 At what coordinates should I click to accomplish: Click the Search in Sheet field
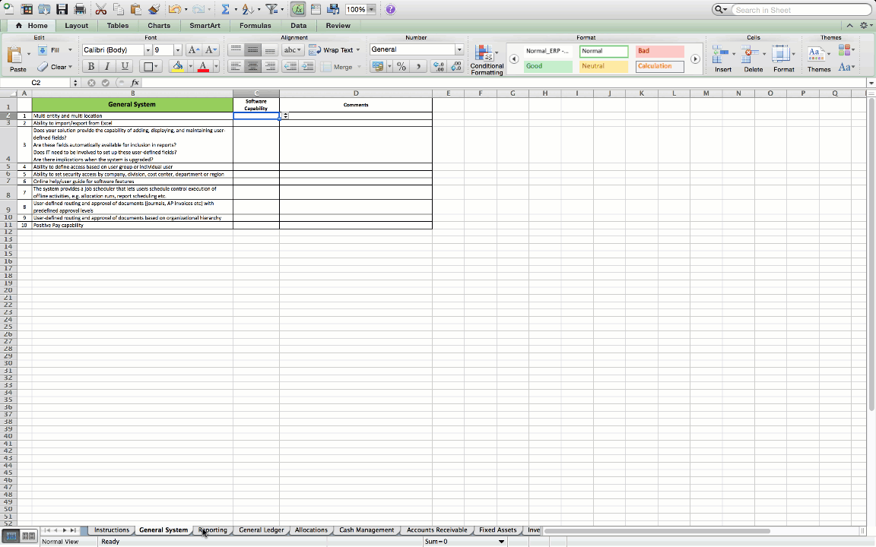(x=800, y=10)
